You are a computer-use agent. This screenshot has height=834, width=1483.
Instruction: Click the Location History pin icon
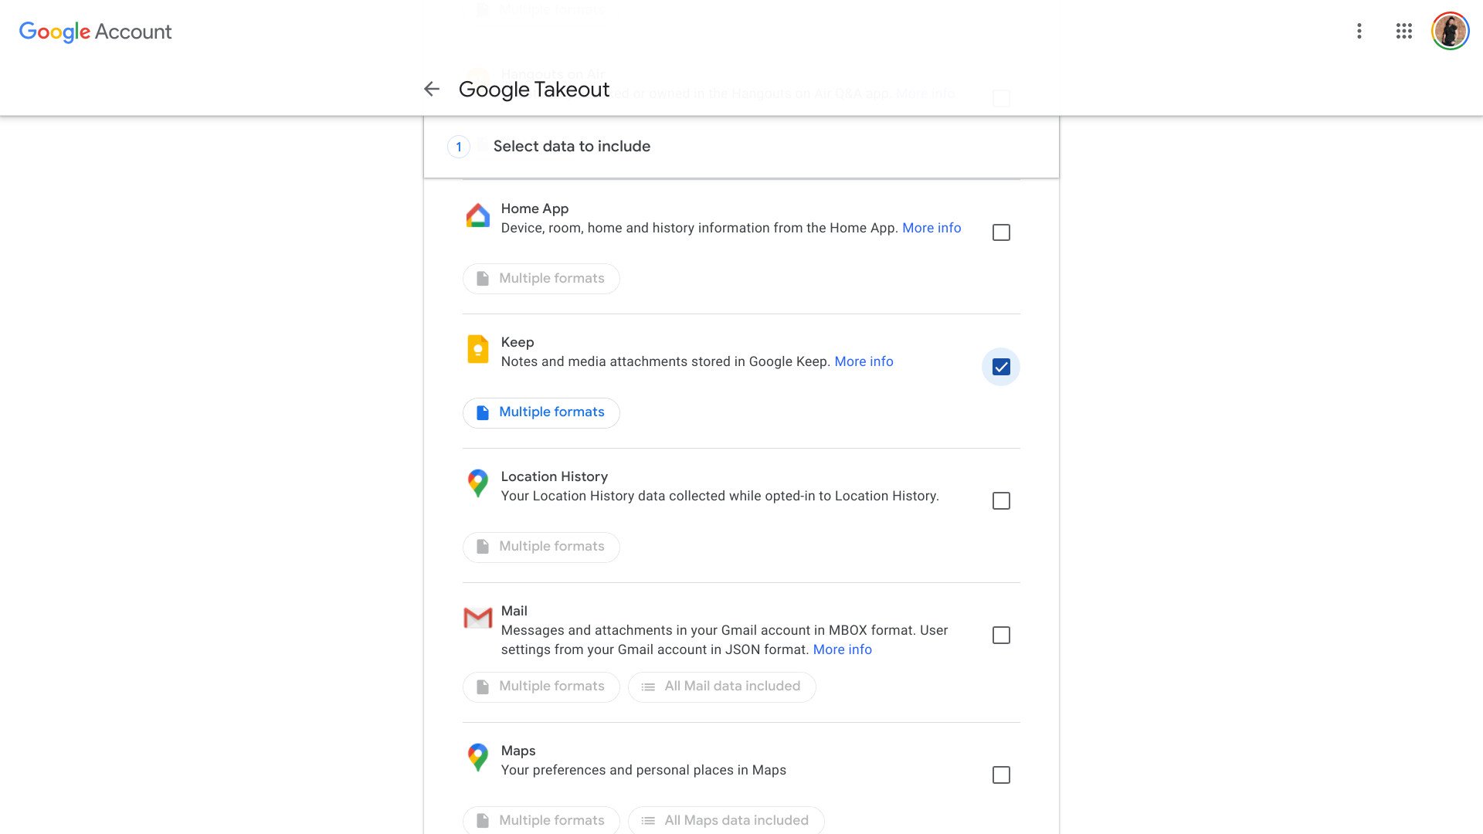(x=478, y=483)
